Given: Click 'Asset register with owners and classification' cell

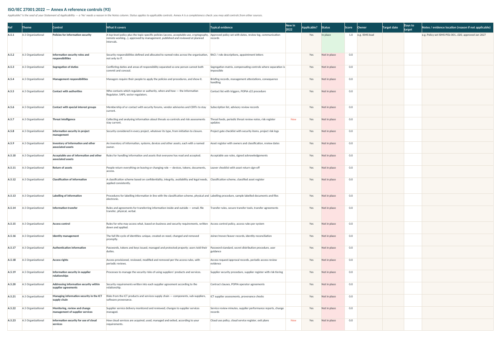Looking at the screenshot, I should click(x=248, y=147).
